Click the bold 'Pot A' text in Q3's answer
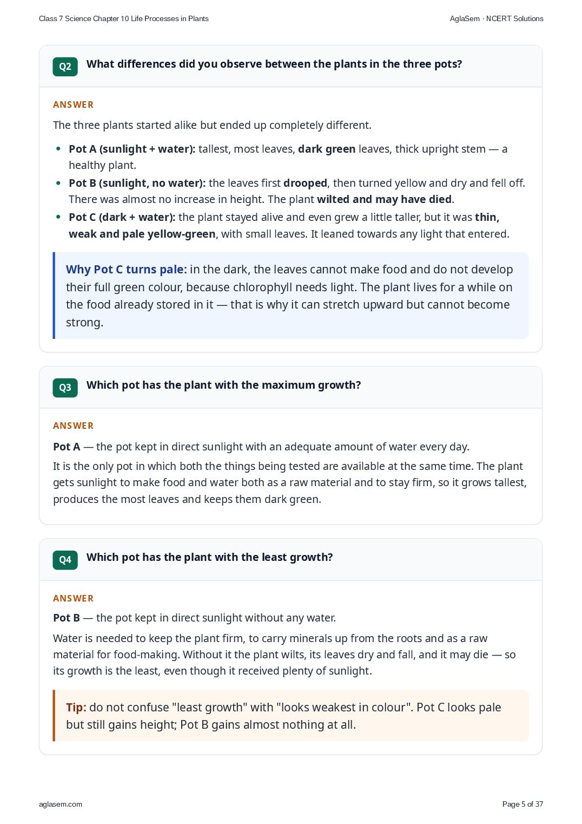The height and width of the screenshot is (824, 582). [x=67, y=447]
